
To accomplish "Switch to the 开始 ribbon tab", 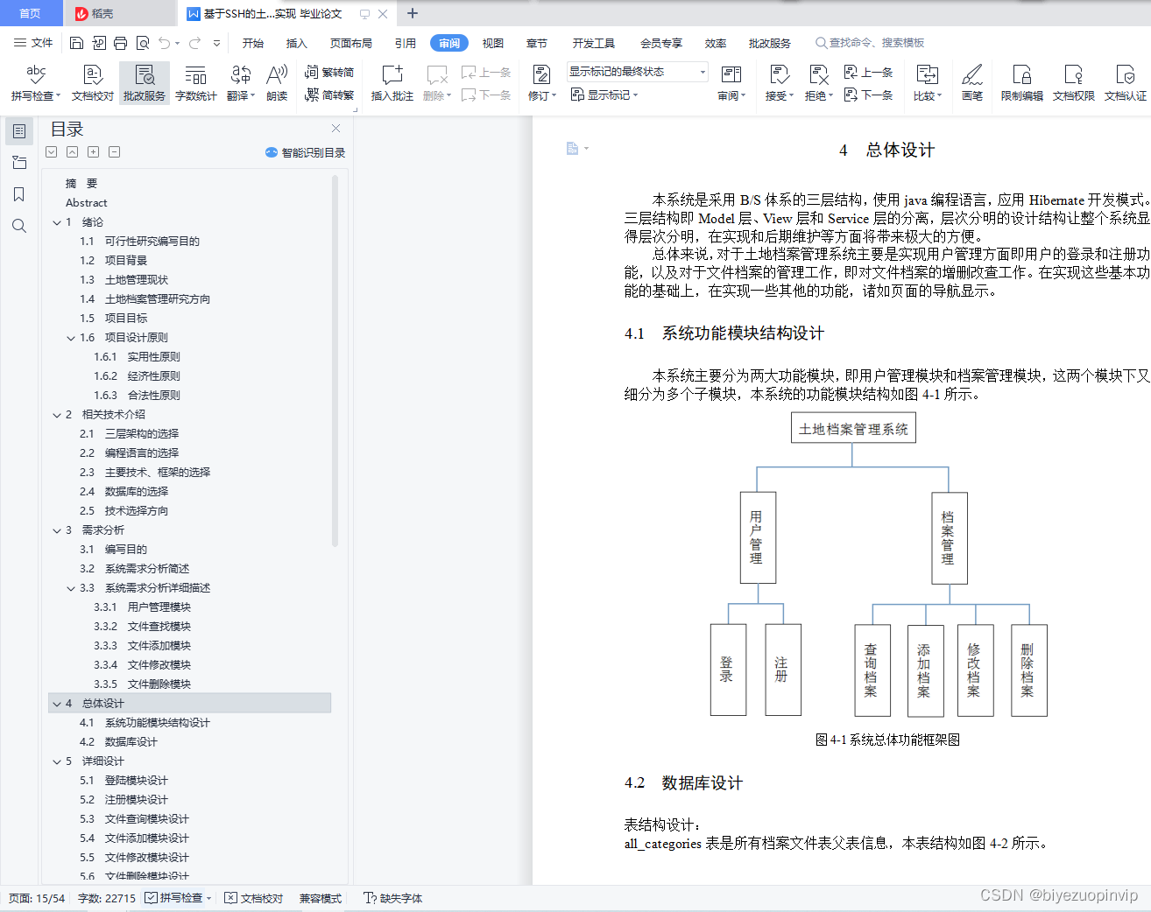I will (x=253, y=43).
